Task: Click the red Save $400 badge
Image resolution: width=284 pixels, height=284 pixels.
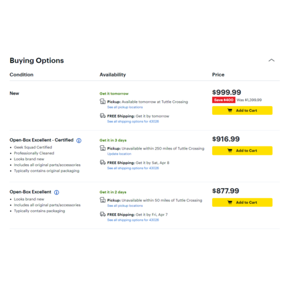Action: coord(223,100)
